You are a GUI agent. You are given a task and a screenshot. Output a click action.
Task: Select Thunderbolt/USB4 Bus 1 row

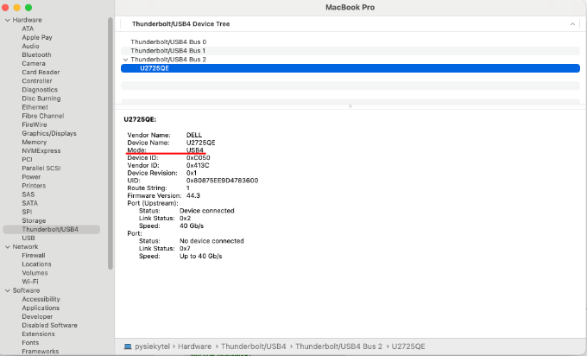tap(168, 50)
